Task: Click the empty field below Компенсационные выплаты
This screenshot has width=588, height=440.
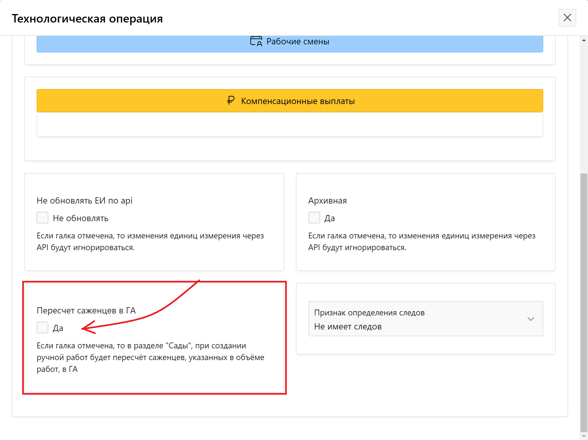Action: 289,125
